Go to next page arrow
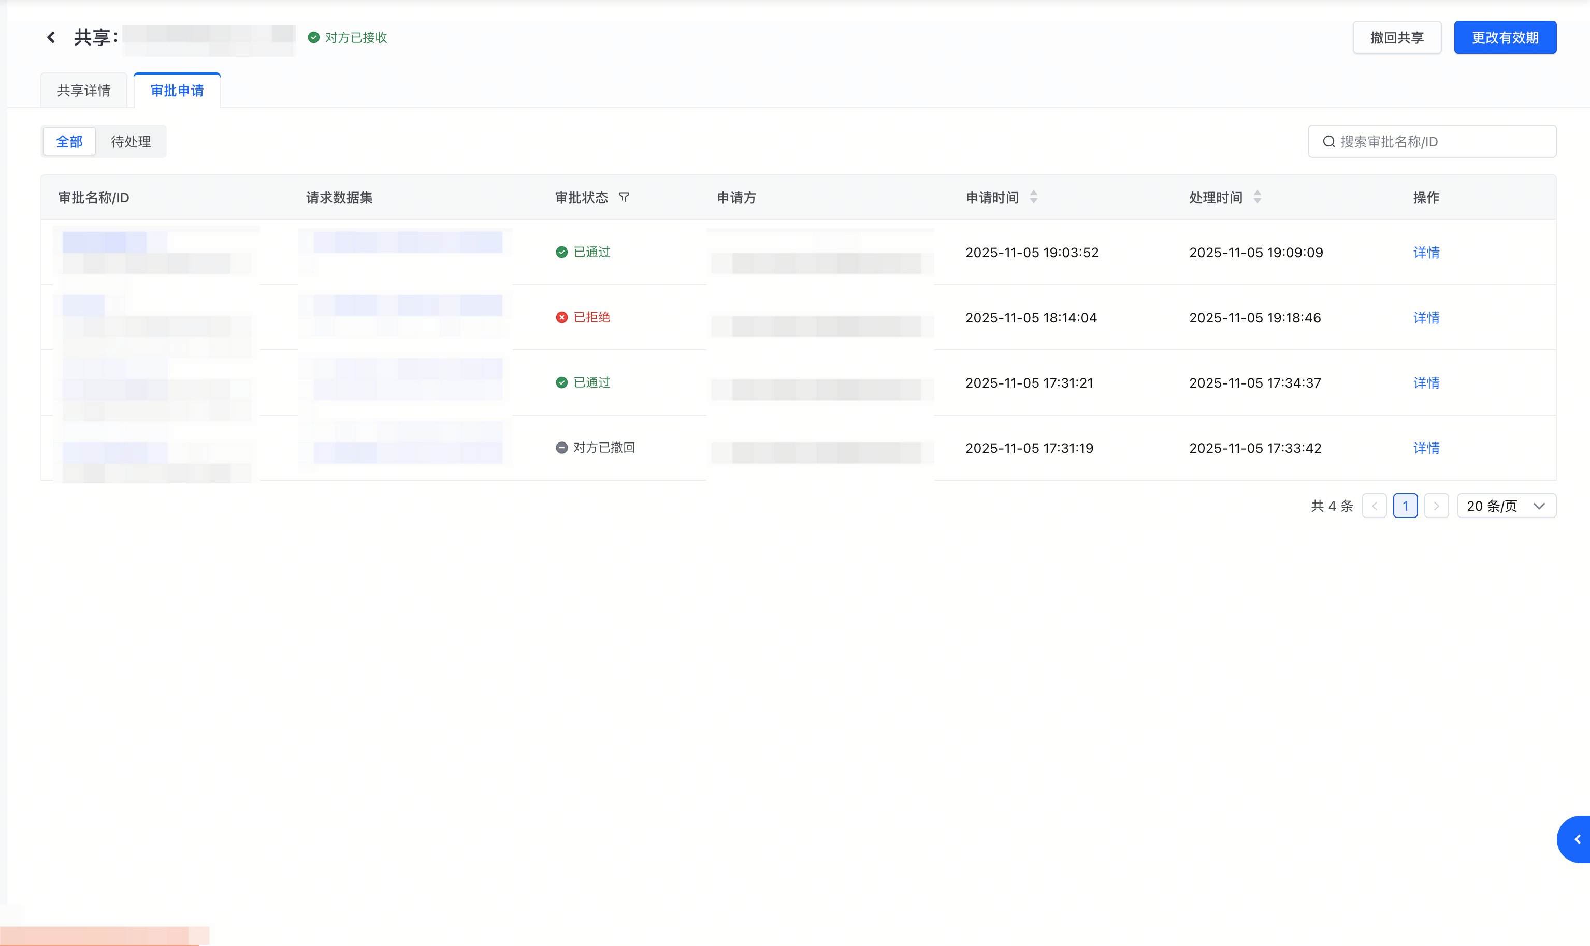The image size is (1590, 946). [x=1436, y=506]
